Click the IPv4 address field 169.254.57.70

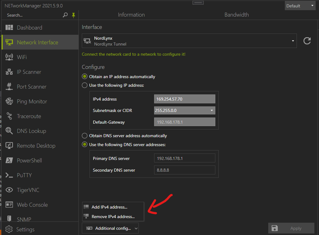[x=185, y=99]
